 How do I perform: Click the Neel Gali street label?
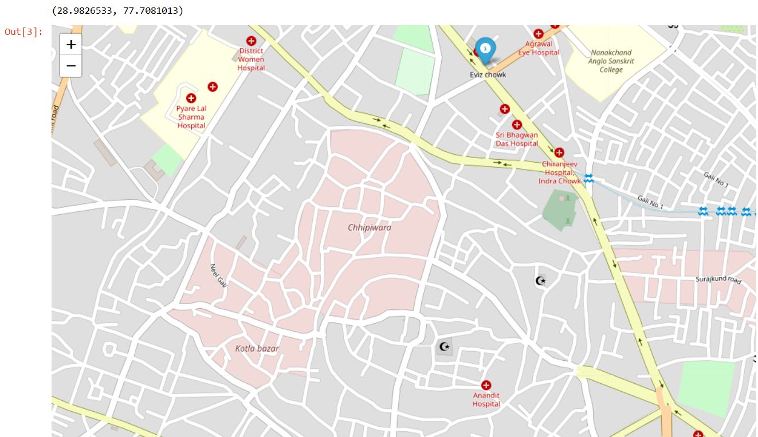219,275
